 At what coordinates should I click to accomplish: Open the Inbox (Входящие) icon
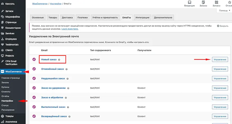tap(189, 3)
